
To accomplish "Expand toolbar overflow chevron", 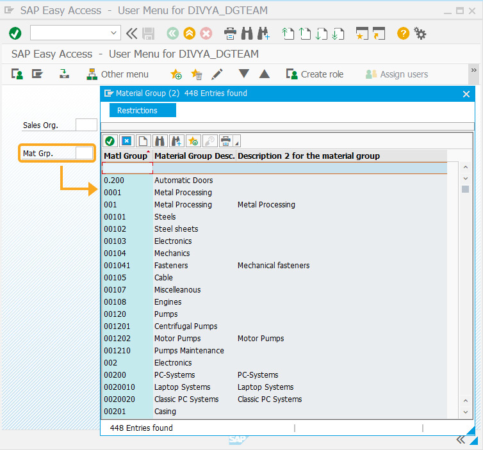I will coord(474,70).
